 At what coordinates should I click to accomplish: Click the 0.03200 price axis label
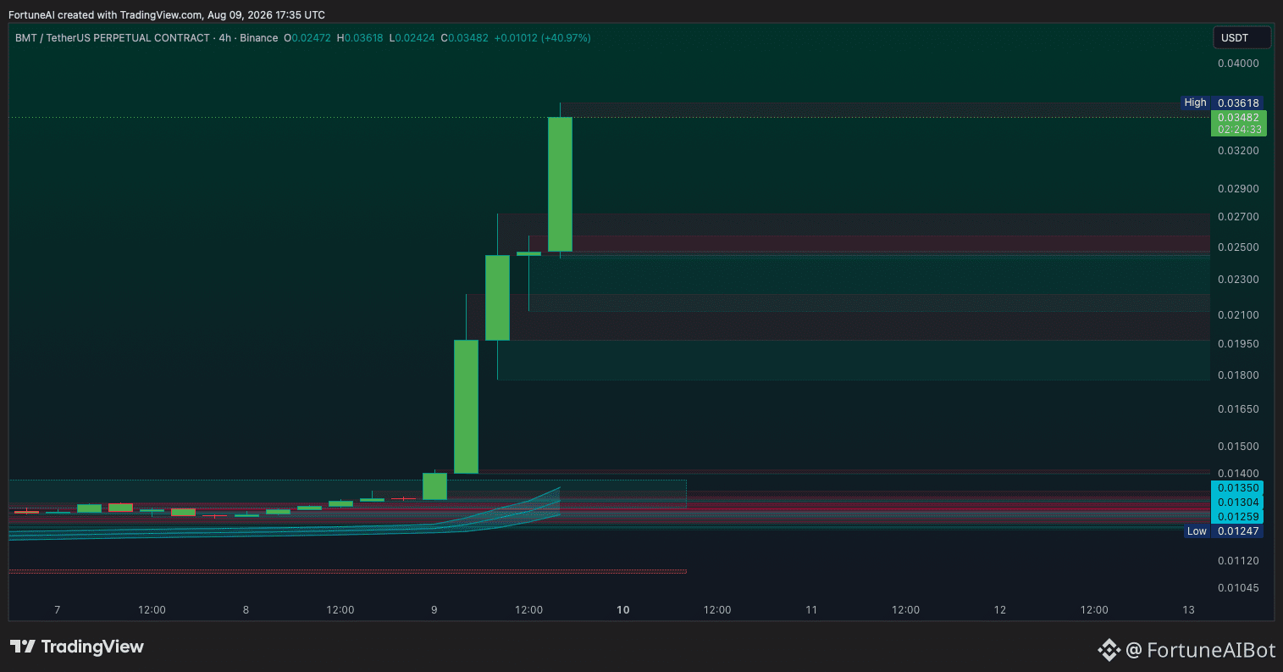[1238, 151]
